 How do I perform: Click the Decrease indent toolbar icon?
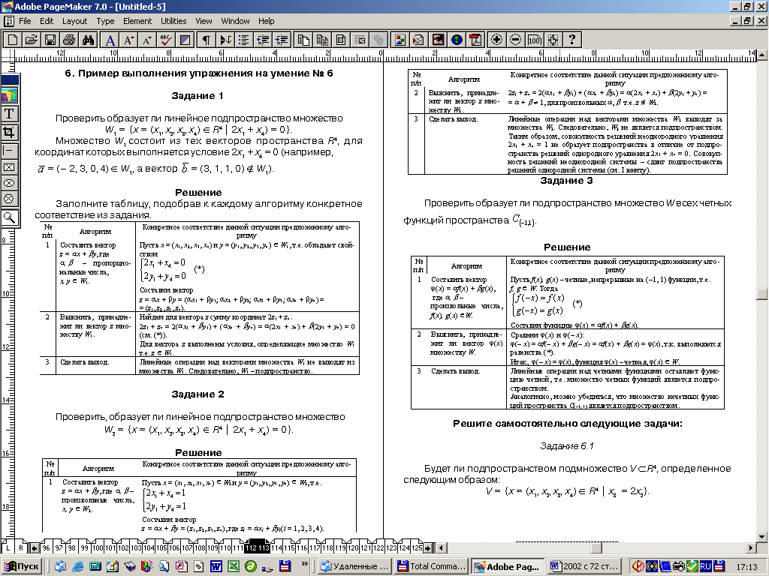point(263,40)
